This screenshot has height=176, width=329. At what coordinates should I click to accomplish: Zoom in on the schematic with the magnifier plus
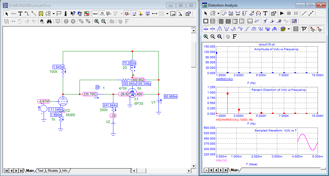click(97, 22)
